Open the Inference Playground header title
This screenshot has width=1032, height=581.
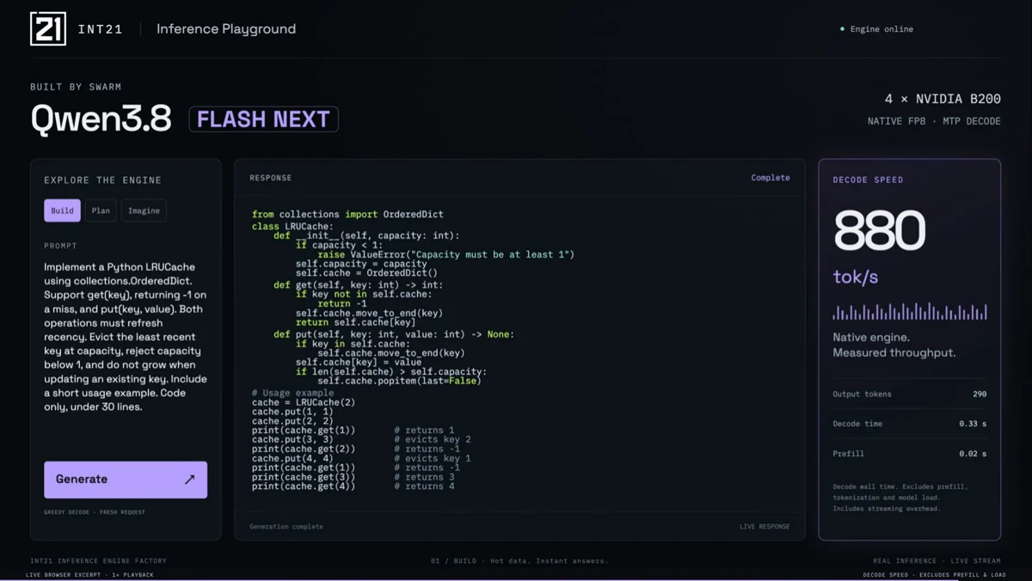click(226, 28)
